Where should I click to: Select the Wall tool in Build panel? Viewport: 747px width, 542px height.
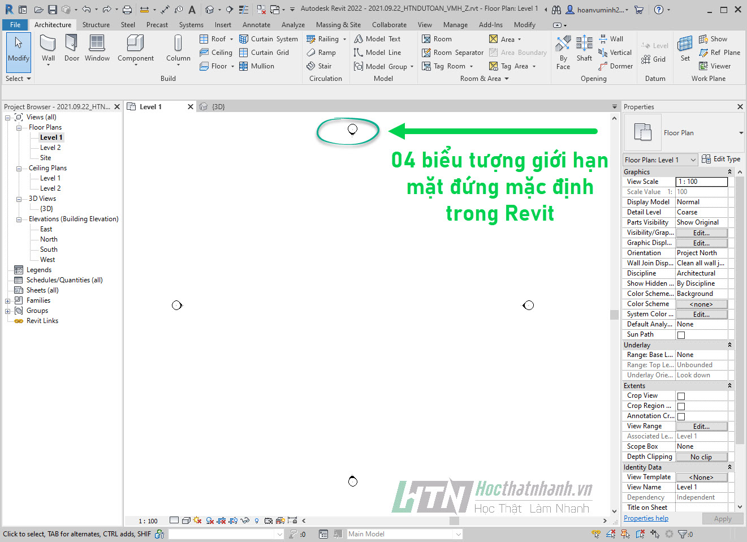pos(48,49)
